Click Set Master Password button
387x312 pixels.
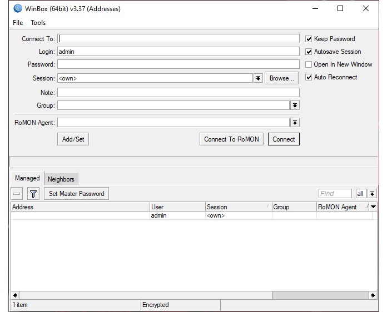click(77, 194)
